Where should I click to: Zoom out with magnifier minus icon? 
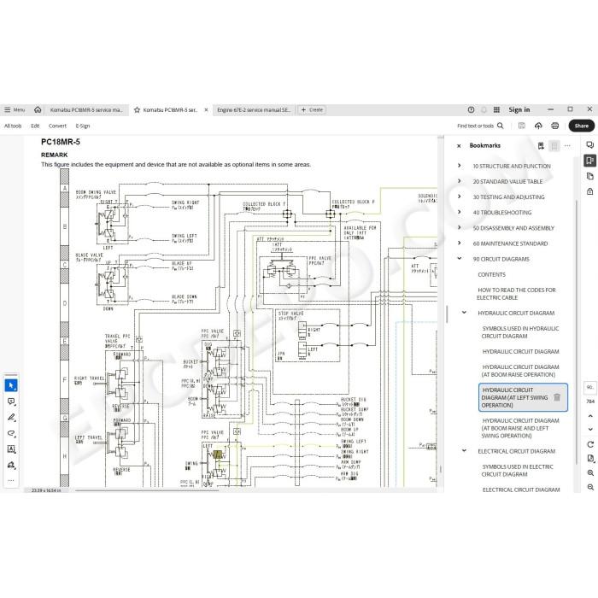pyautogui.click(x=590, y=487)
